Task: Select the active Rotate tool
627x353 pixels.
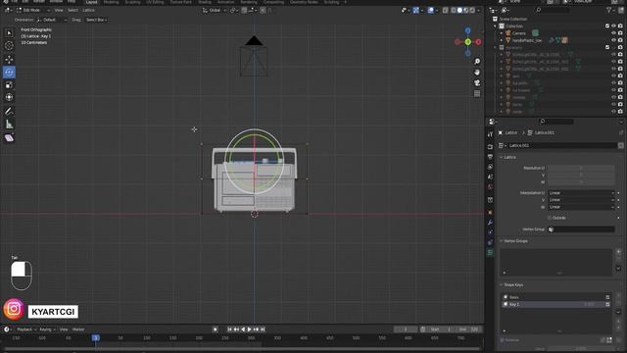Action: [x=9, y=72]
